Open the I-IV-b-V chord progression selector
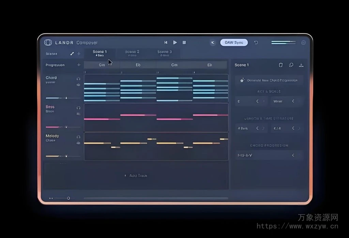The height and width of the screenshot is (238, 349). coord(269,155)
